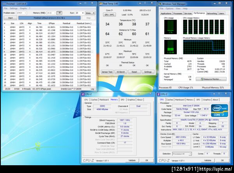This screenshot has width=234, height=173.
Task: Open Caches tab in CPU-Z memory window
Action: point(94,100)
